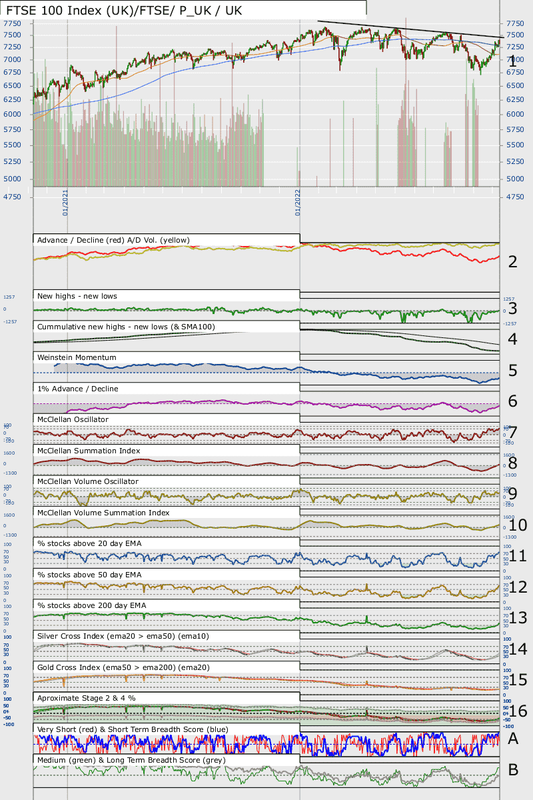Click the 6000 price label on left axis
The width and height of the screenshot is (533, 800).
coord(13,114)
